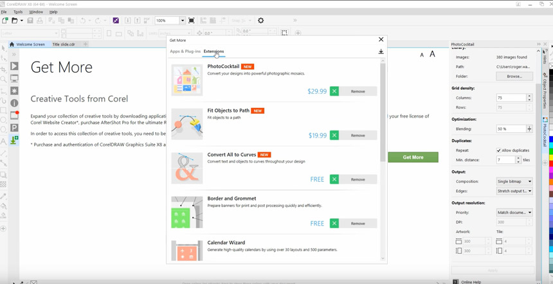The width and height of the screenshot is (553, 284).
Task: Click green X icon beside Border and Grommet
Action: (x=334, y=224)
